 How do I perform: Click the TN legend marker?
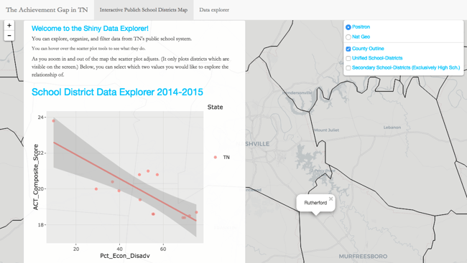(x=216, y=157)
